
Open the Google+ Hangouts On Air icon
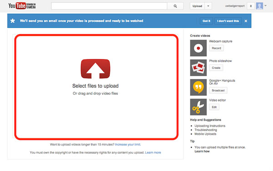pos(198,87)
